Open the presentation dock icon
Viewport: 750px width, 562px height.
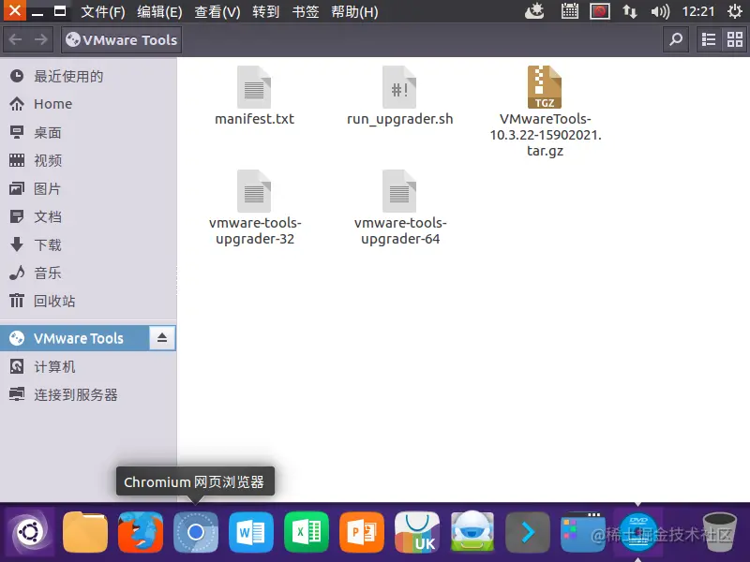362,532
